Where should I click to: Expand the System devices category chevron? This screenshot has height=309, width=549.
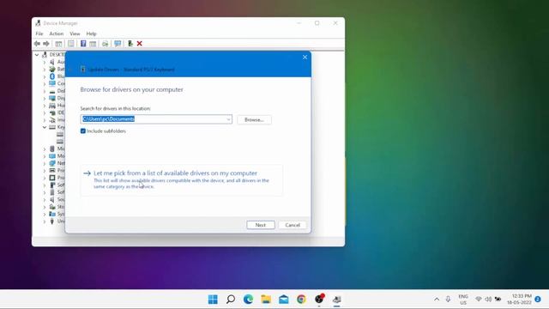pos(45,214)
